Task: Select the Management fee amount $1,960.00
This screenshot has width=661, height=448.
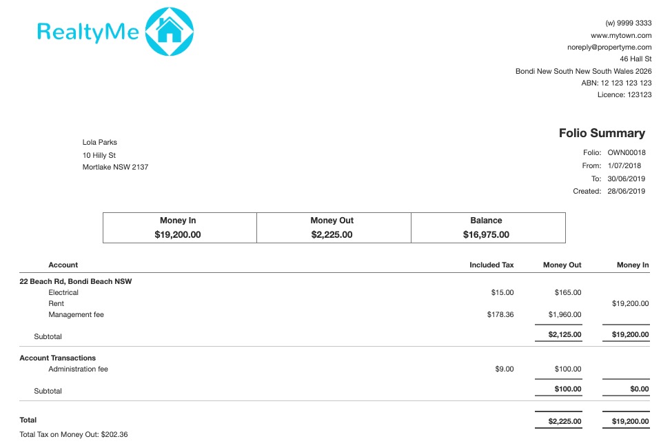Action: coord(565,314)
